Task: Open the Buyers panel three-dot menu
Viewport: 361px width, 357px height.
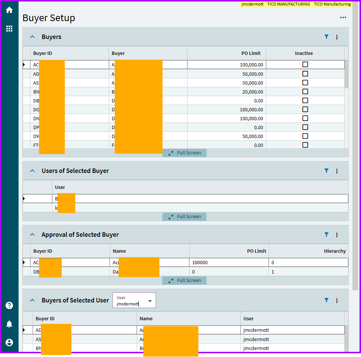Action: pos(337,37)
